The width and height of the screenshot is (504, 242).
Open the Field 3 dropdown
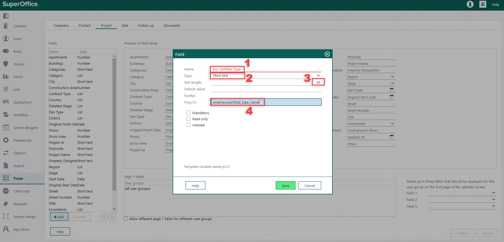tap(462, 206)
